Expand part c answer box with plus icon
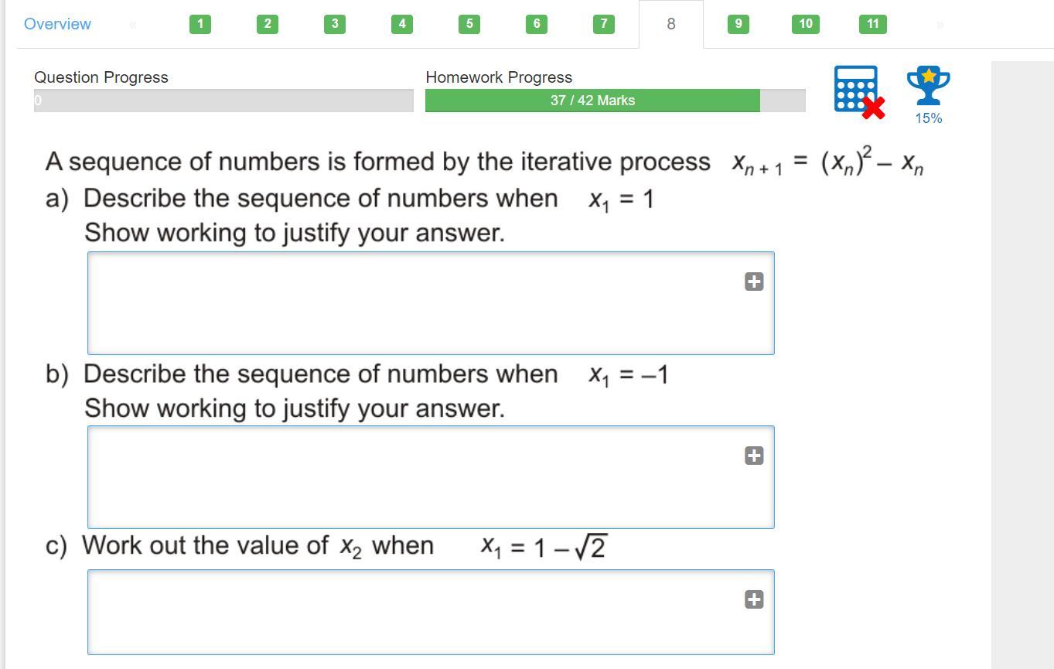 (754, 599)
